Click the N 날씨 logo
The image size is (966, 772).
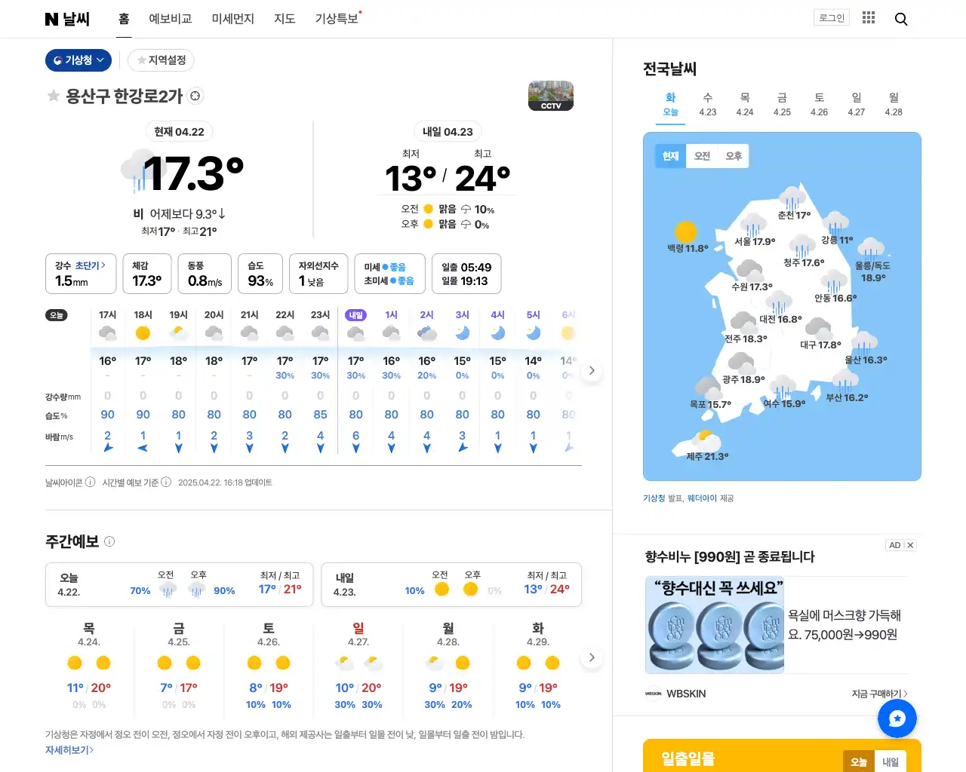point(68,19)
